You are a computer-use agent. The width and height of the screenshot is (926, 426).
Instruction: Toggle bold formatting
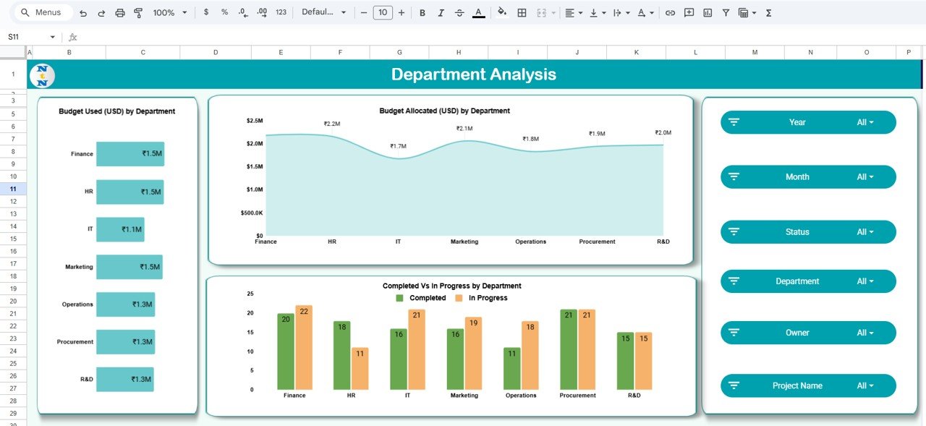pos(422,12)
